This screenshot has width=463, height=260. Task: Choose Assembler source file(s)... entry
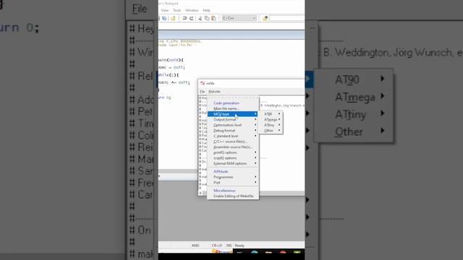click(233, 147)
